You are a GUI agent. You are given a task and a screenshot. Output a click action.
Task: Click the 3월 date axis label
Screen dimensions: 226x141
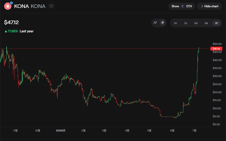(x=104, y=130)
